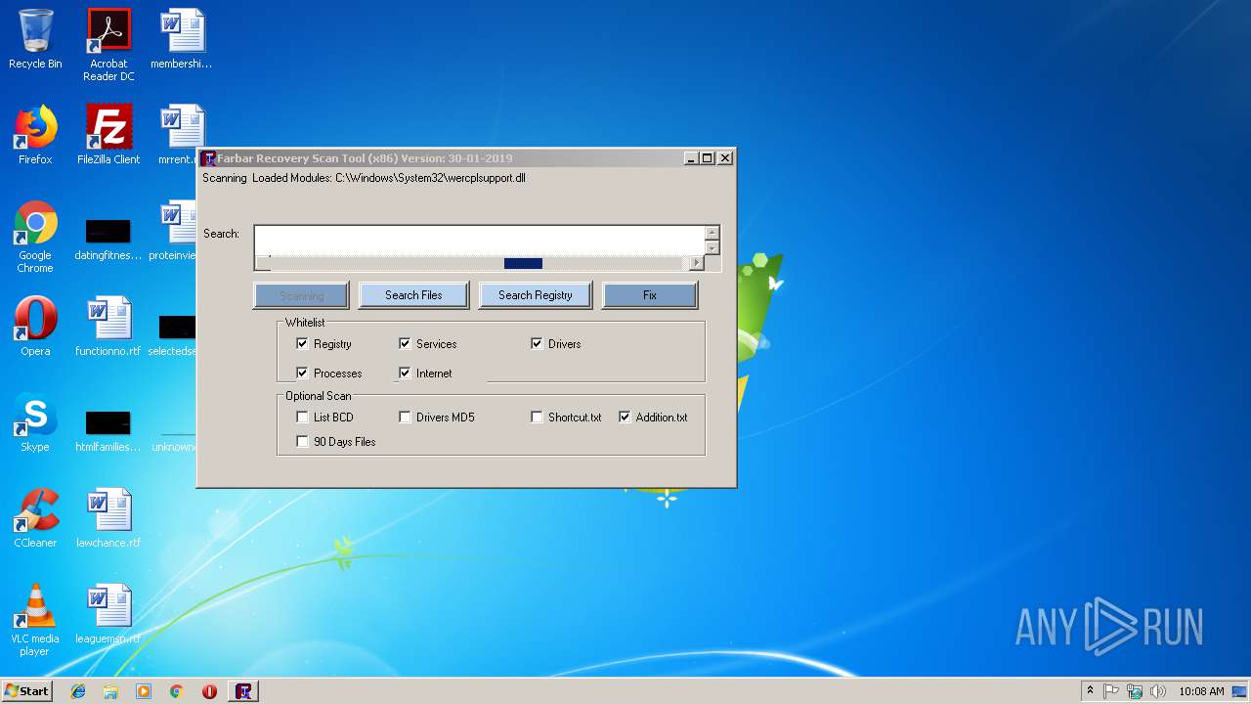
Task: Open the Action Center flag in tray
Action: (x=1111, y=691)
